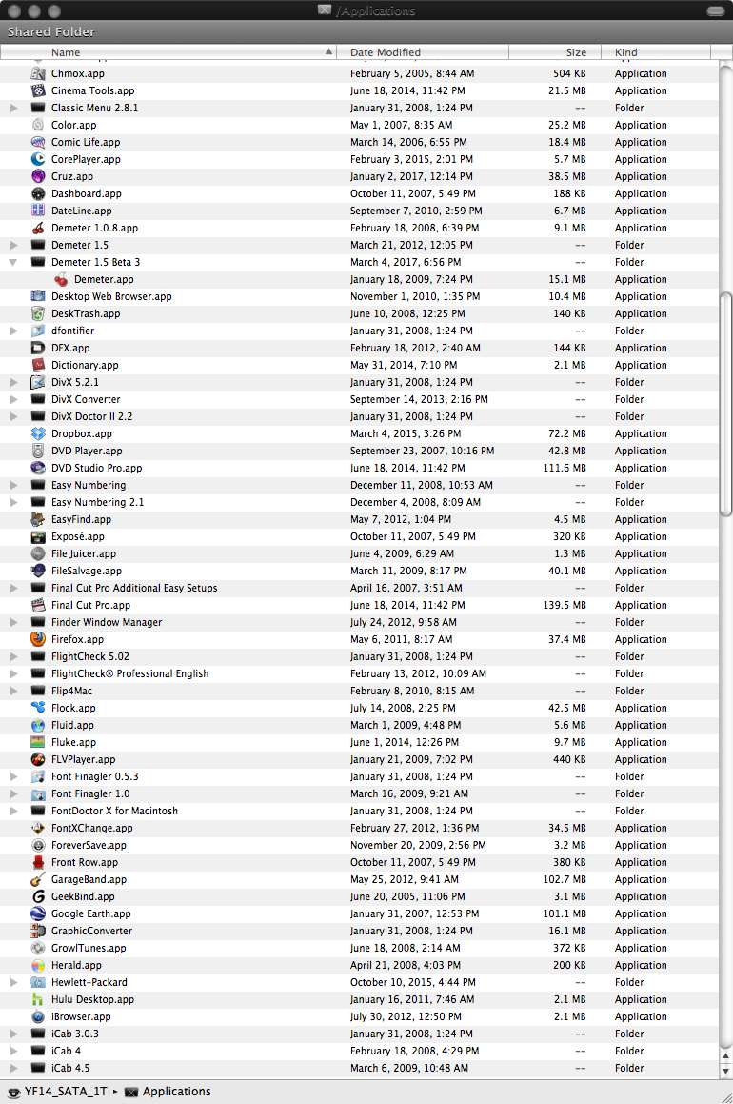The width and height of the screenshot is (733, 1104).
Task: Select the DVD Studio Pro.app icon
Action: click(38, 468)
